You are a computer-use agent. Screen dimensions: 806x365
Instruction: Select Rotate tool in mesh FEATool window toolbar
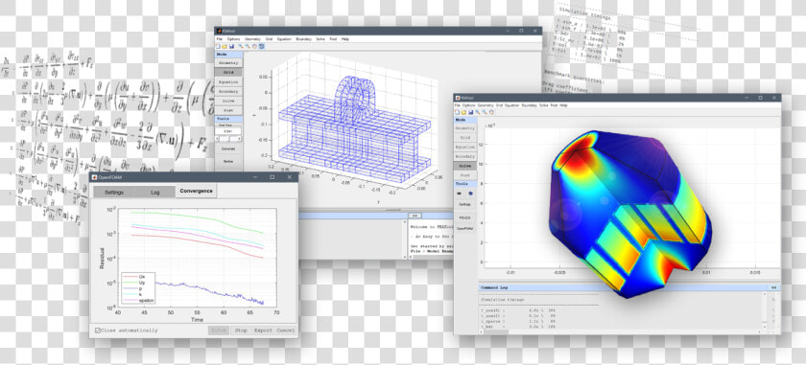(254, 46)
